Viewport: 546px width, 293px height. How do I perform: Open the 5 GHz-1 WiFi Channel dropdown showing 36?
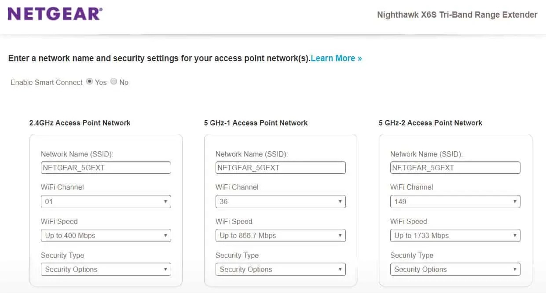click(280, 201)
